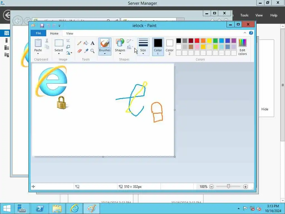
Task: Click the Copy icon in Clipboard group
Action: [x=47, y=47]
